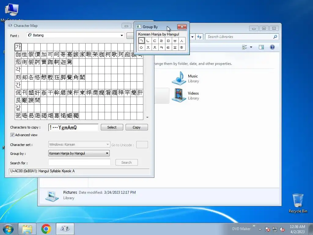This screenshot has width=313, height=235.
Task: Select the 歌 character in the grid
Action: [114, 54]
